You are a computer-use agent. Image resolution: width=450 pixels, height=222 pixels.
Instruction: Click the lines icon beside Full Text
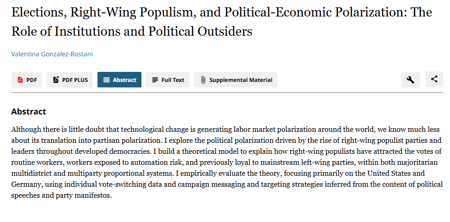tap(155, 80)
